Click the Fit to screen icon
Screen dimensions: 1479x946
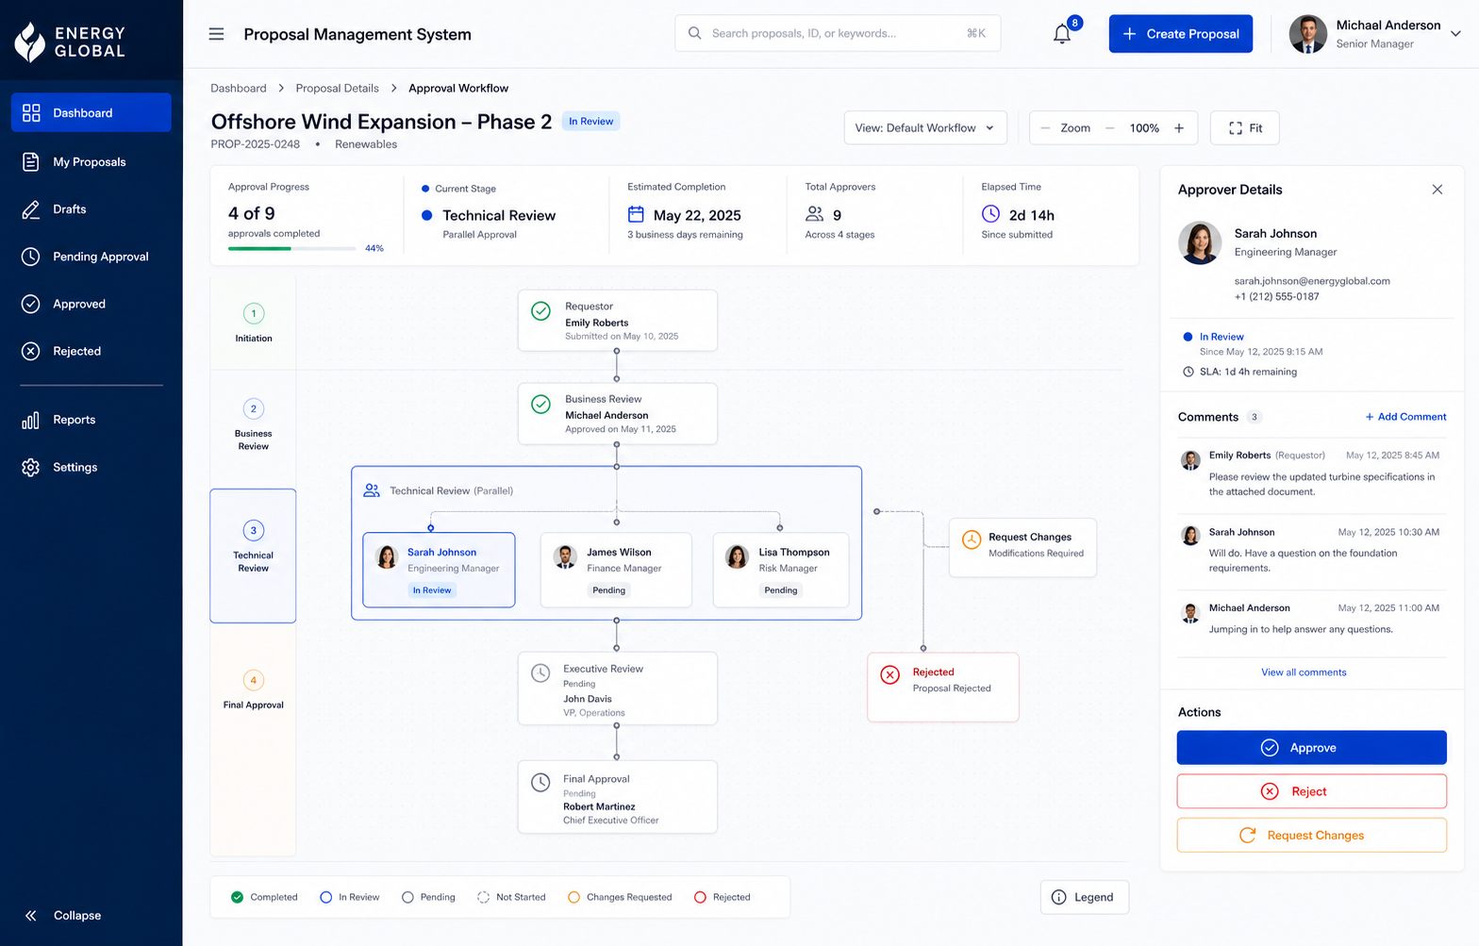point(1236,128)
